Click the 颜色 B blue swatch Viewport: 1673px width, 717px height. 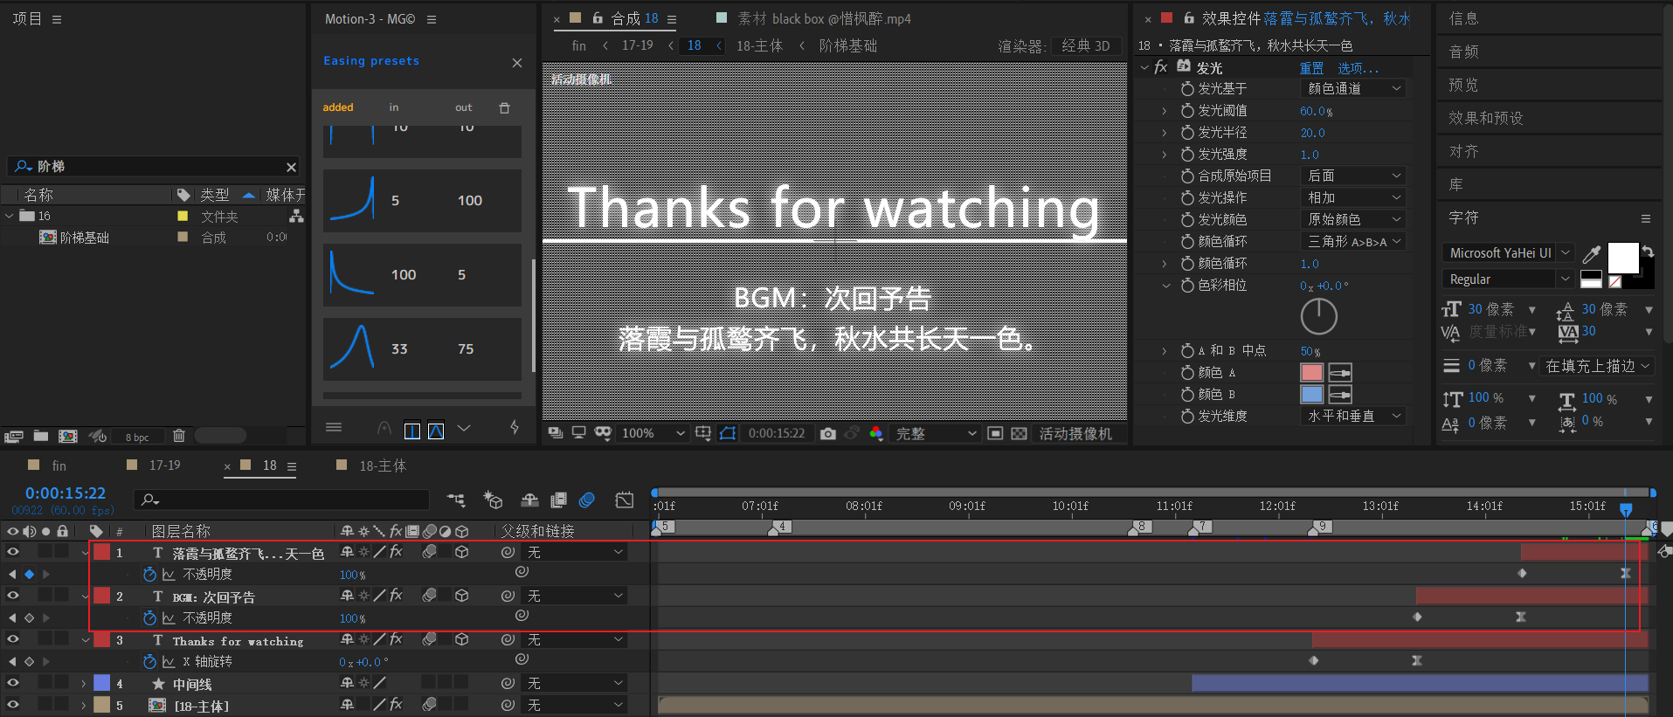[x=1312, y=394]
